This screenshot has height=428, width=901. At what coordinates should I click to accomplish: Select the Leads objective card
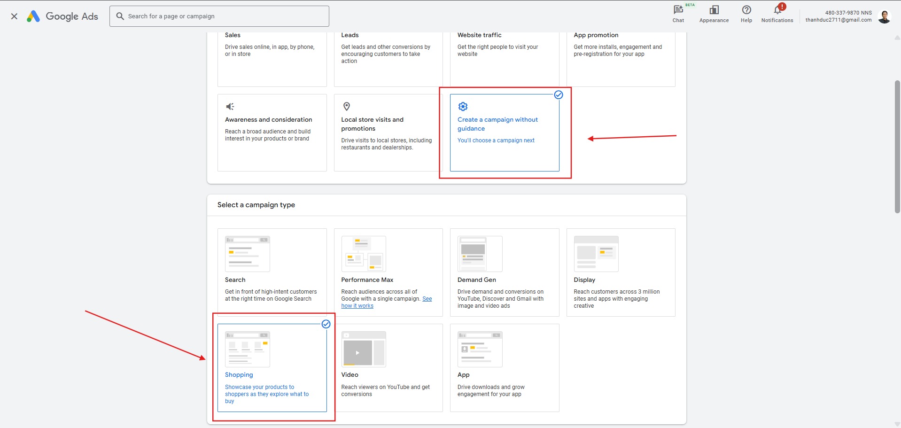pyautogui.click(x=388, y=59)
